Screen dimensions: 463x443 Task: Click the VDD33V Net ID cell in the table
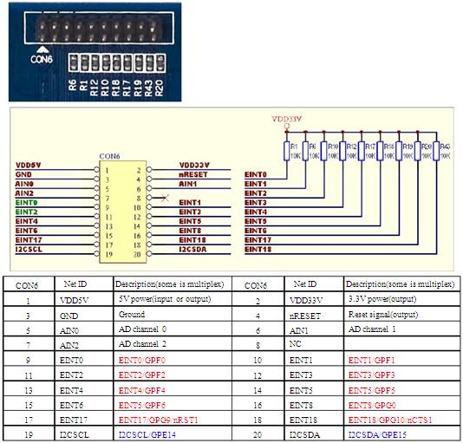[314, 300]
